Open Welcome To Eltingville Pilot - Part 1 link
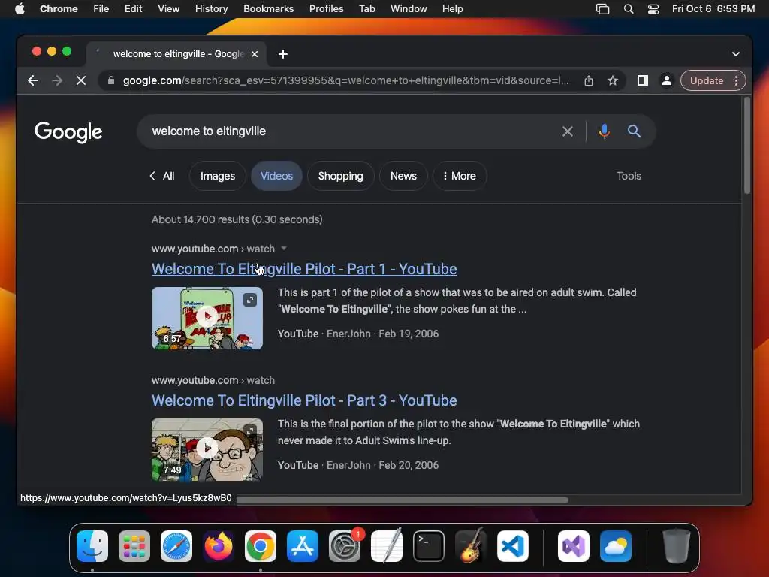The image size is (769, 577). tap(304, 269)
